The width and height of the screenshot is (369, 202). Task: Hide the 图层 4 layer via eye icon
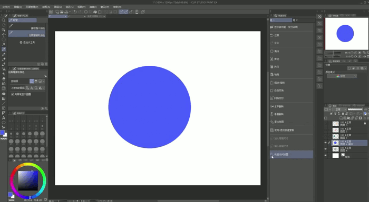(326, 149)
